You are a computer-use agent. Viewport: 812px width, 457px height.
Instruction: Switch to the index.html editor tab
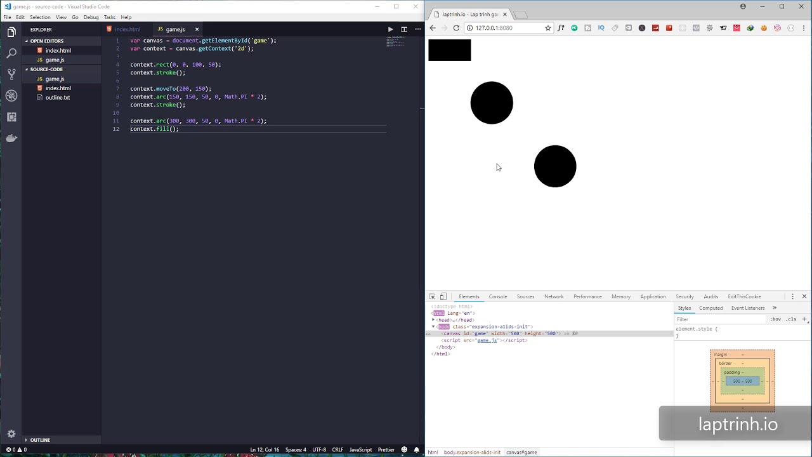(x=128, y=29)
